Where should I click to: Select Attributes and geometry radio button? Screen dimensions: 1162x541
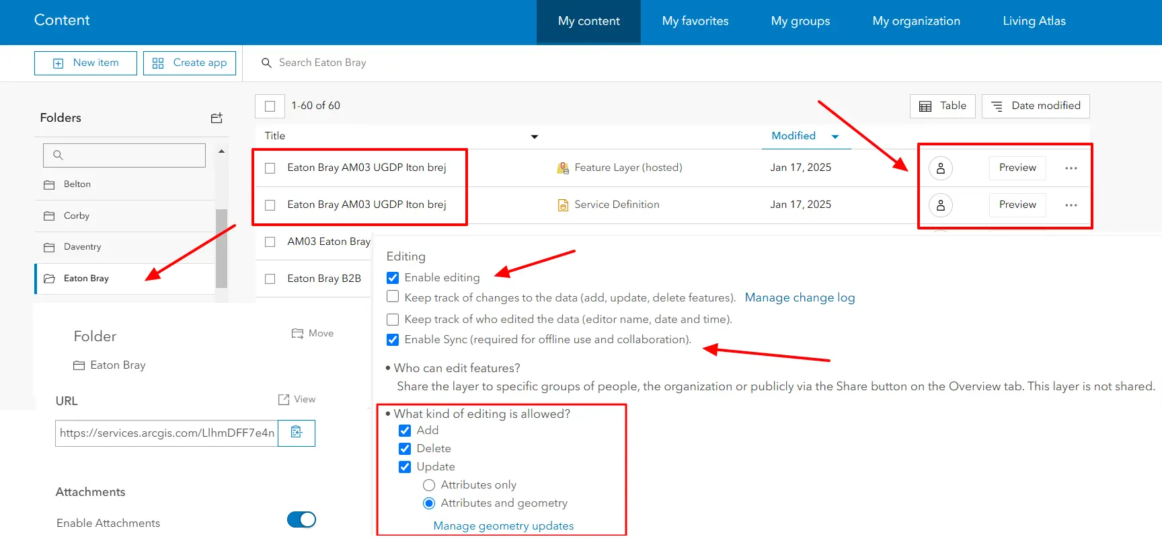(x=429, y=503)
